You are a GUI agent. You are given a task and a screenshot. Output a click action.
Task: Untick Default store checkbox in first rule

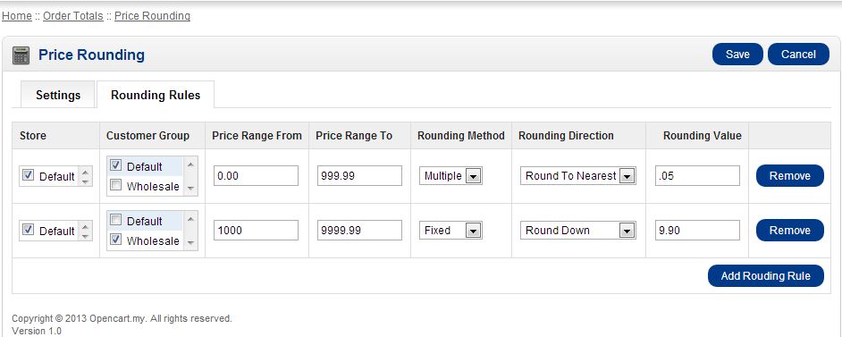click(x=29, y=175)
